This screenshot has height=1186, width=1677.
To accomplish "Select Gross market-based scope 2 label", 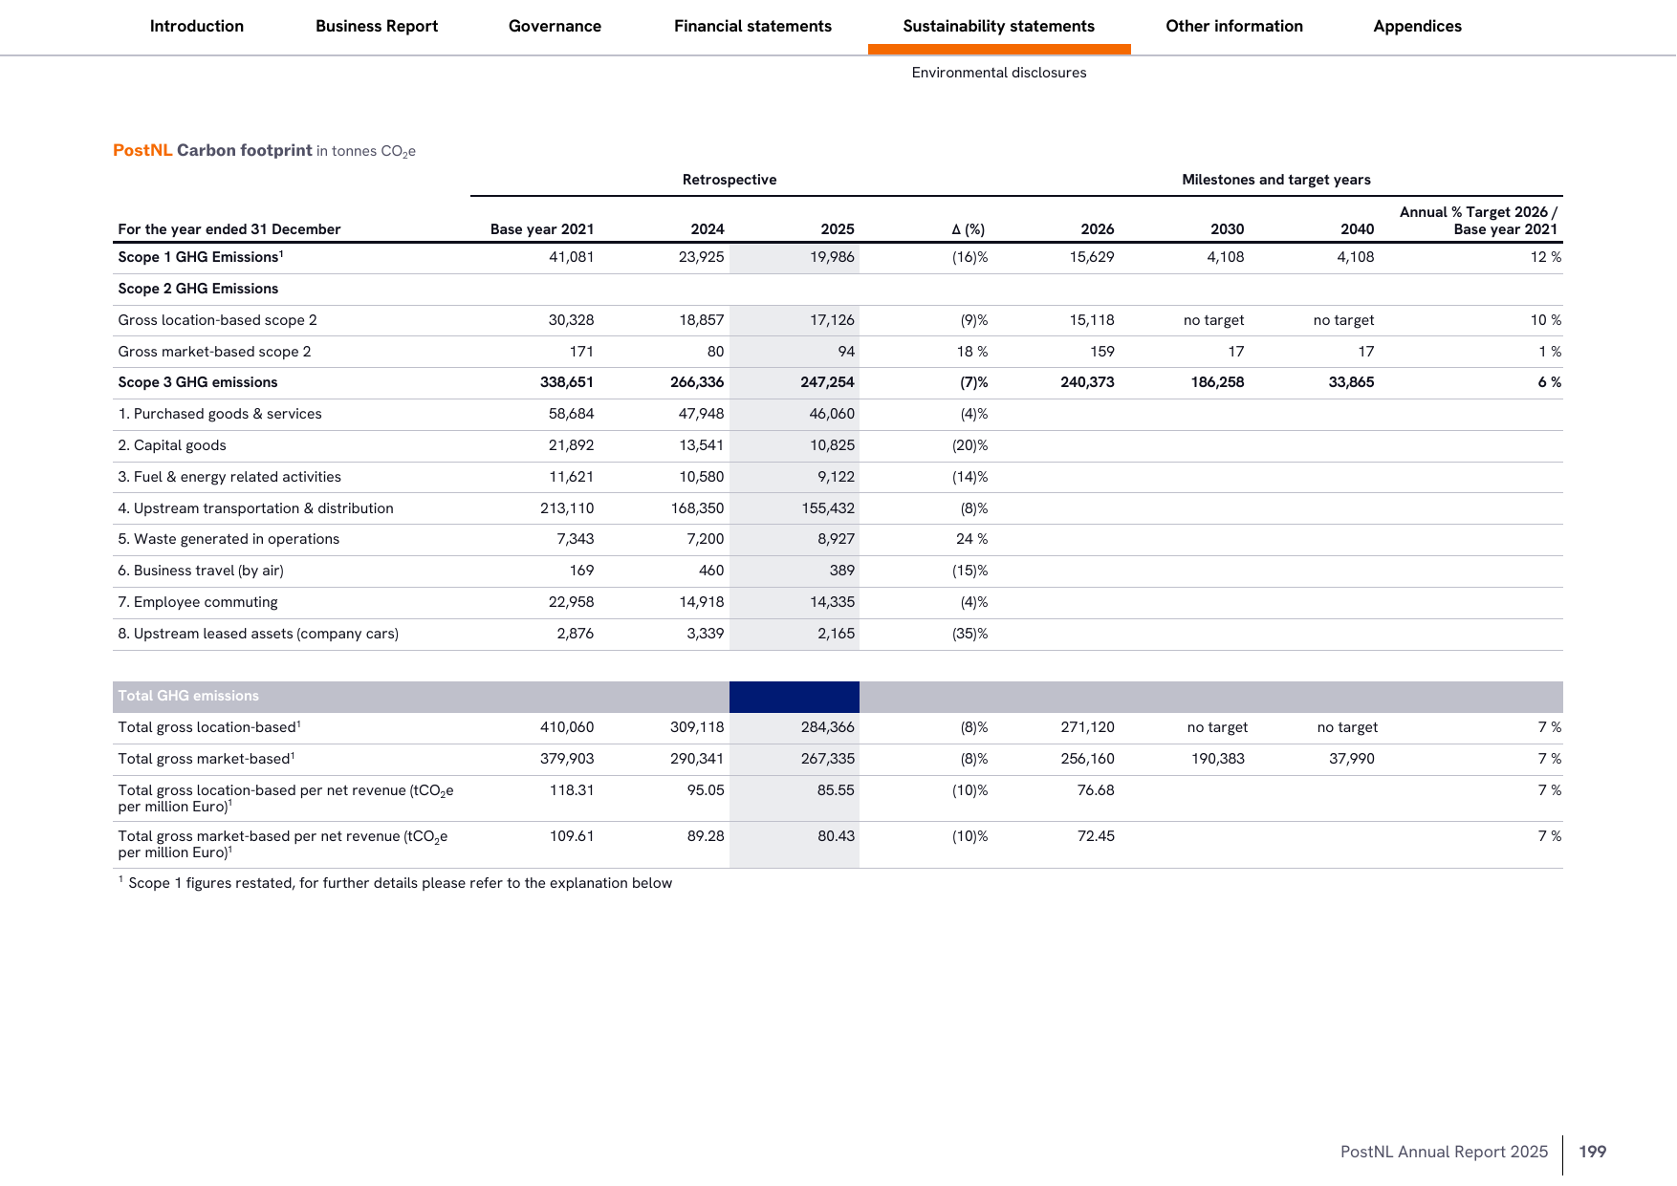I will click(214, 352).
